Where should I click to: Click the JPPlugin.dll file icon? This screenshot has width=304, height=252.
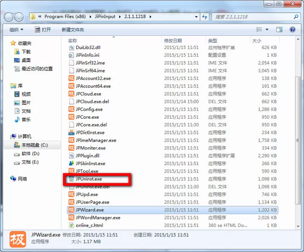[x=72, y=156]
